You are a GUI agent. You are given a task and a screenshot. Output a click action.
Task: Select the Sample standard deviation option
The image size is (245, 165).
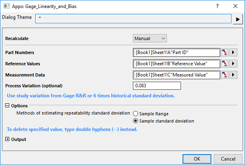click(135, 121)
